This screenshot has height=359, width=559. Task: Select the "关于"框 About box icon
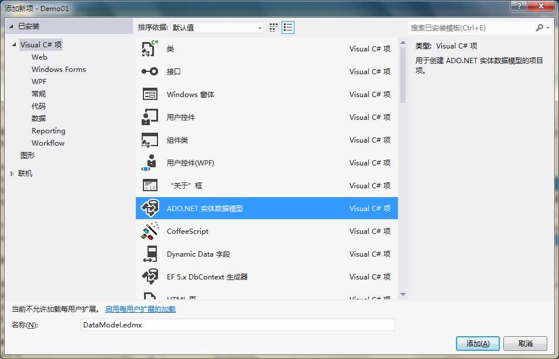point(150,185)
